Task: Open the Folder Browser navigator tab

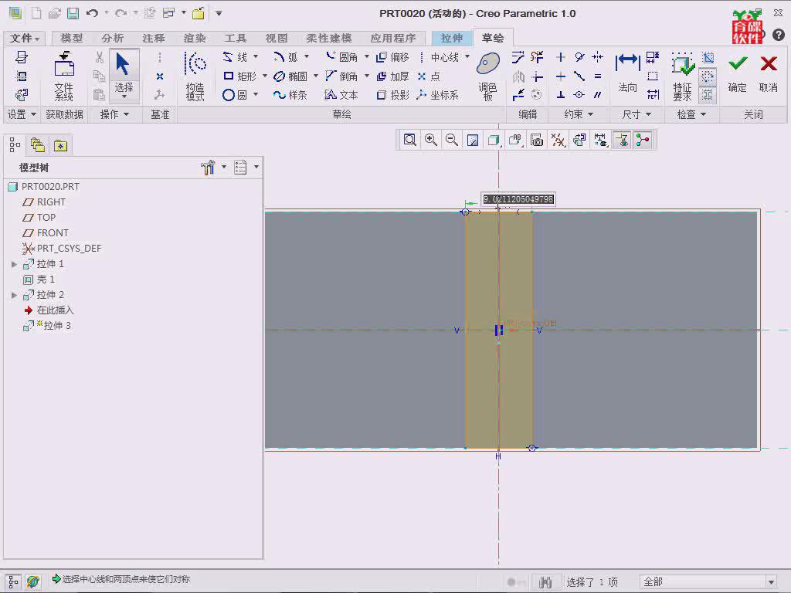Action: click(x=37, y=145)
